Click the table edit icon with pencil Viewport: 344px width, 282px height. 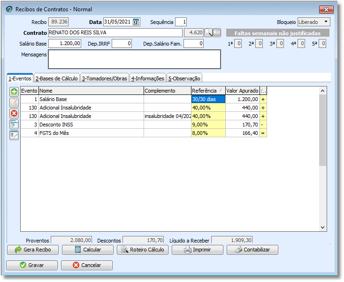14,135
